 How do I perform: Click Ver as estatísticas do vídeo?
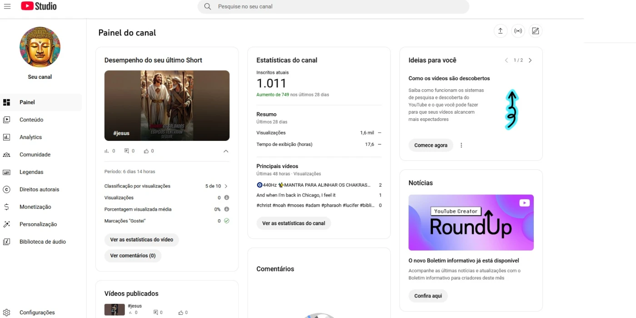(x=142, y=240)
